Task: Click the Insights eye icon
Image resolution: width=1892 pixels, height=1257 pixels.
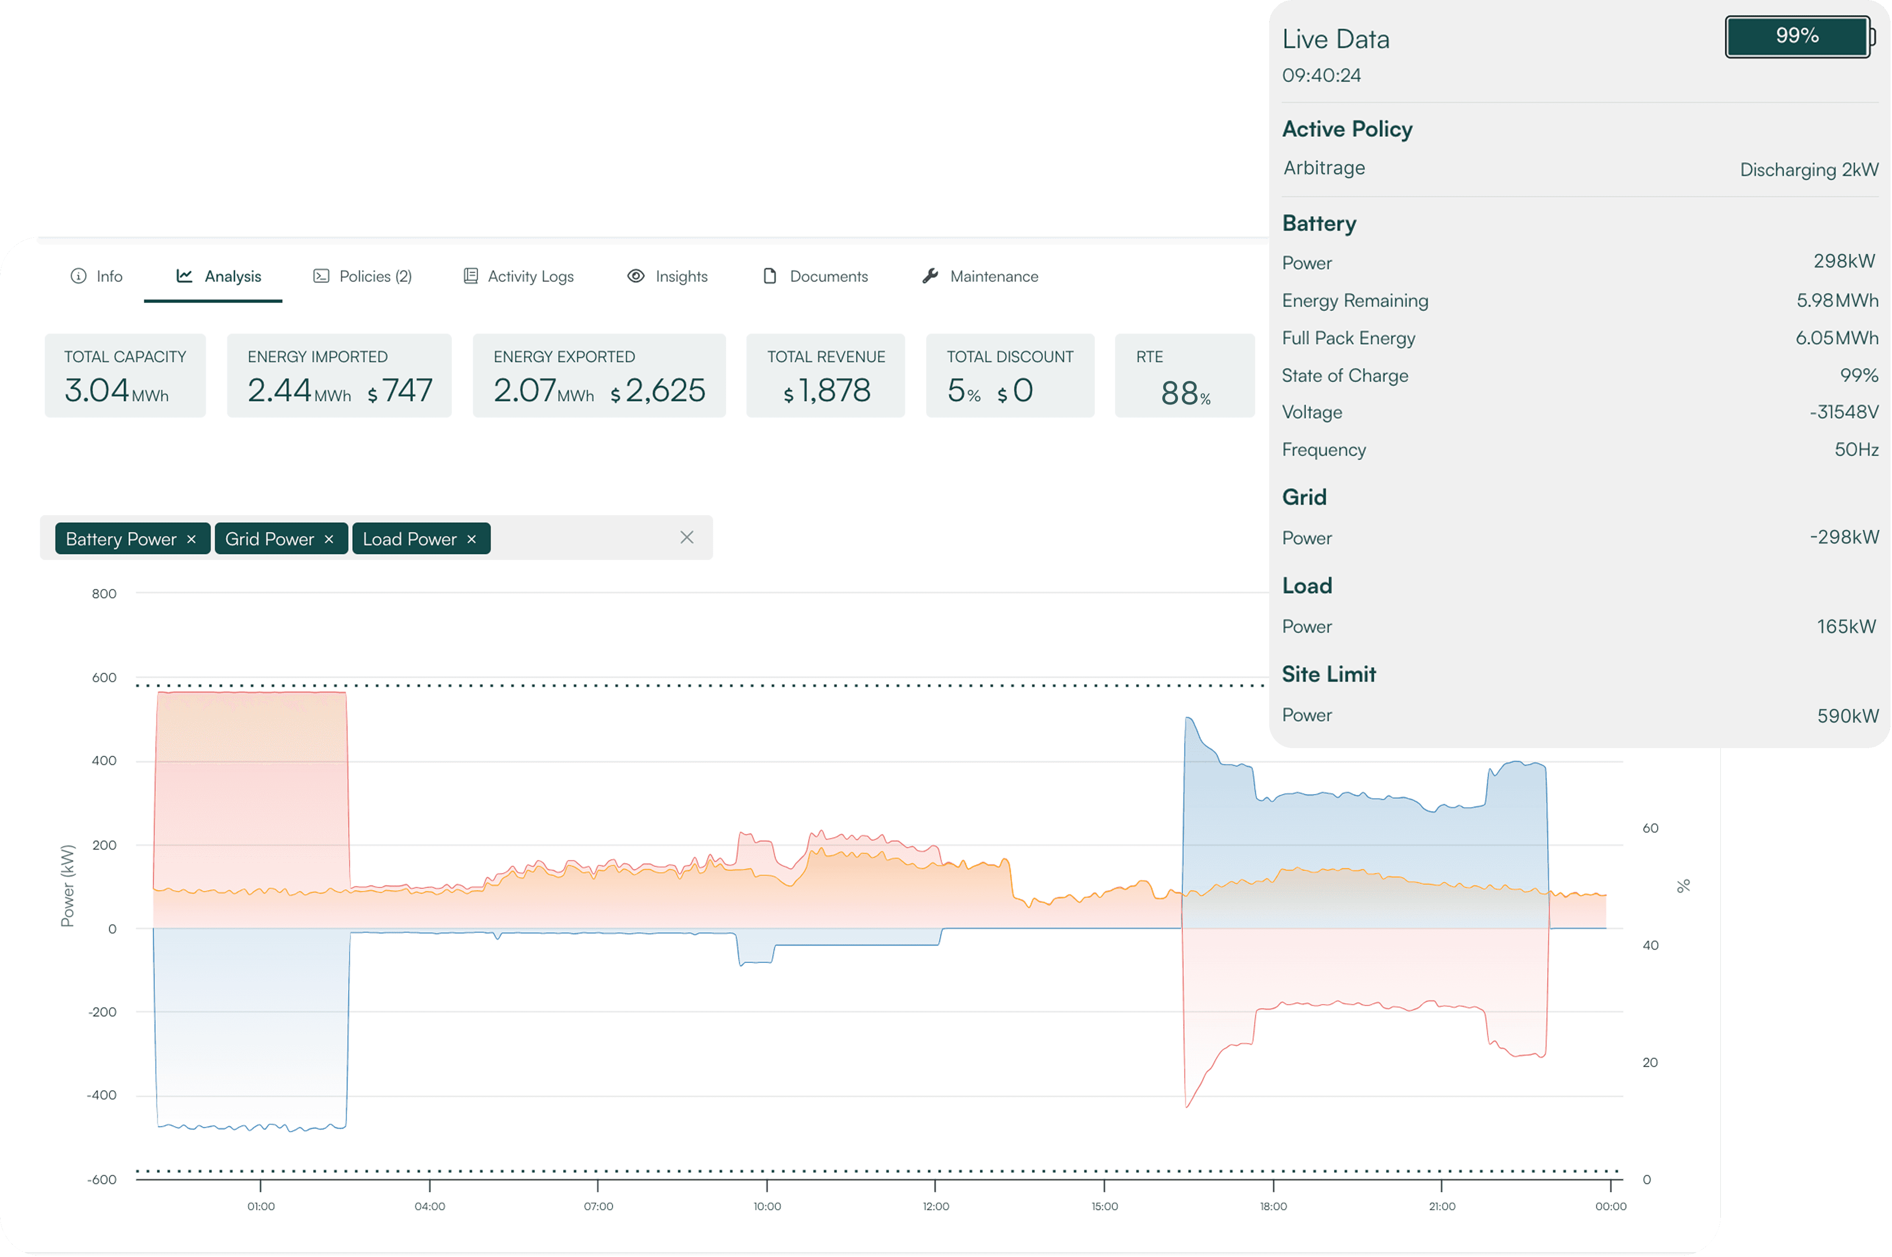Action: click(x=636, y=277)
